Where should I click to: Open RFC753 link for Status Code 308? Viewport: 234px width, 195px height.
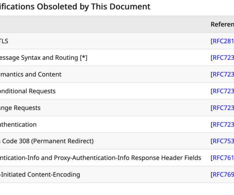(223, 141)
